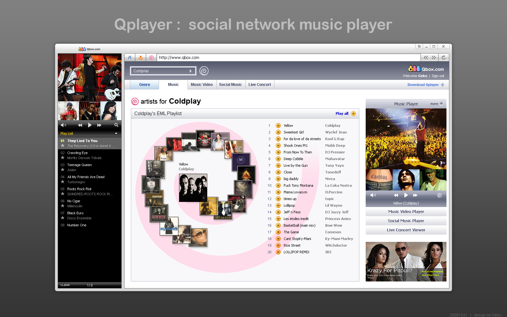Click the Sign out link
The image size is (507, 317).
tap(438, 76)
